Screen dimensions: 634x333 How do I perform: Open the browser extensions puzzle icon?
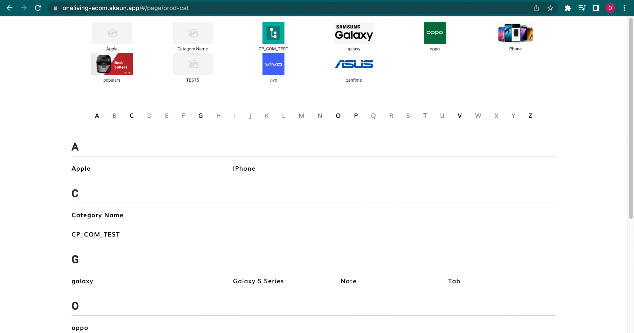coord(568,8)
